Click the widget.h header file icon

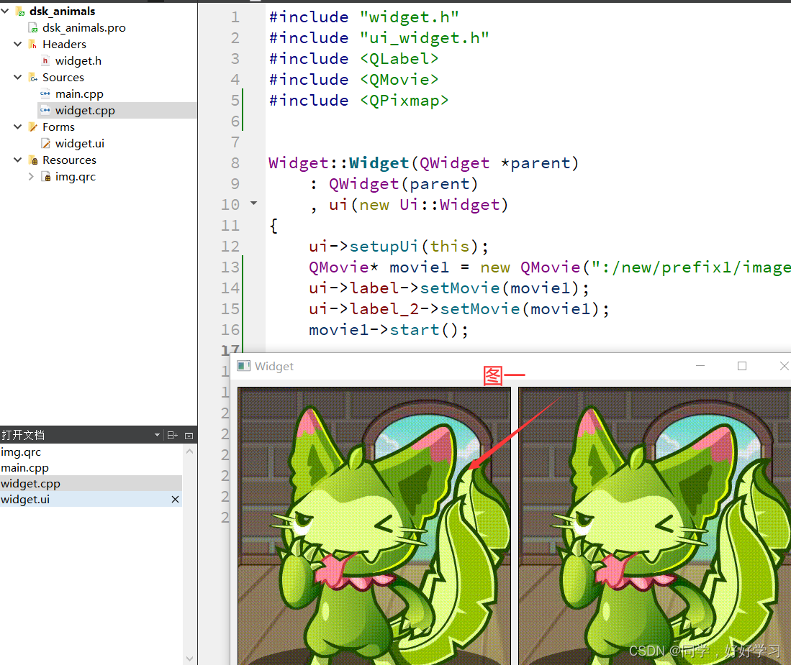pyautogui.click(x=45, y=61)
